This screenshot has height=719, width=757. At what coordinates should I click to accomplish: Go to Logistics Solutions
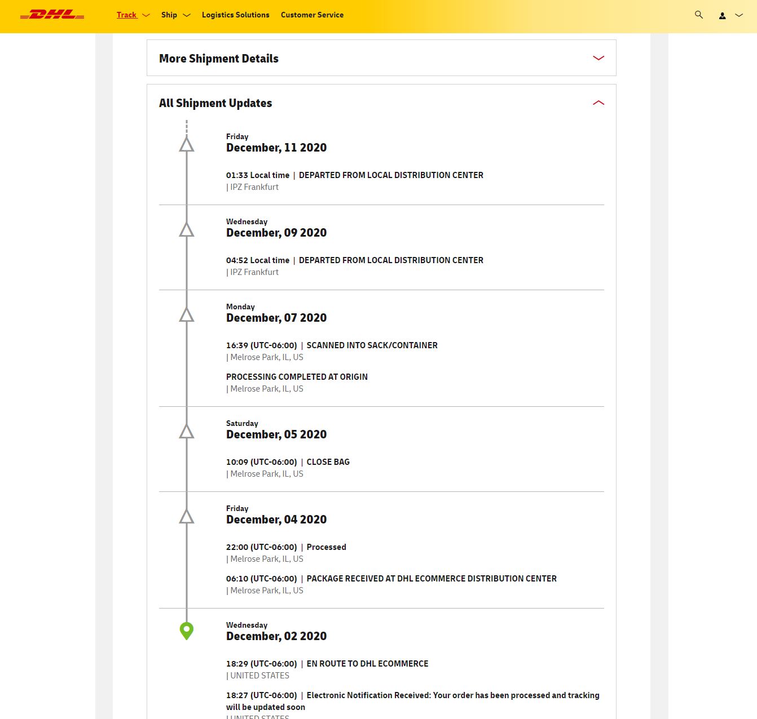236,15
